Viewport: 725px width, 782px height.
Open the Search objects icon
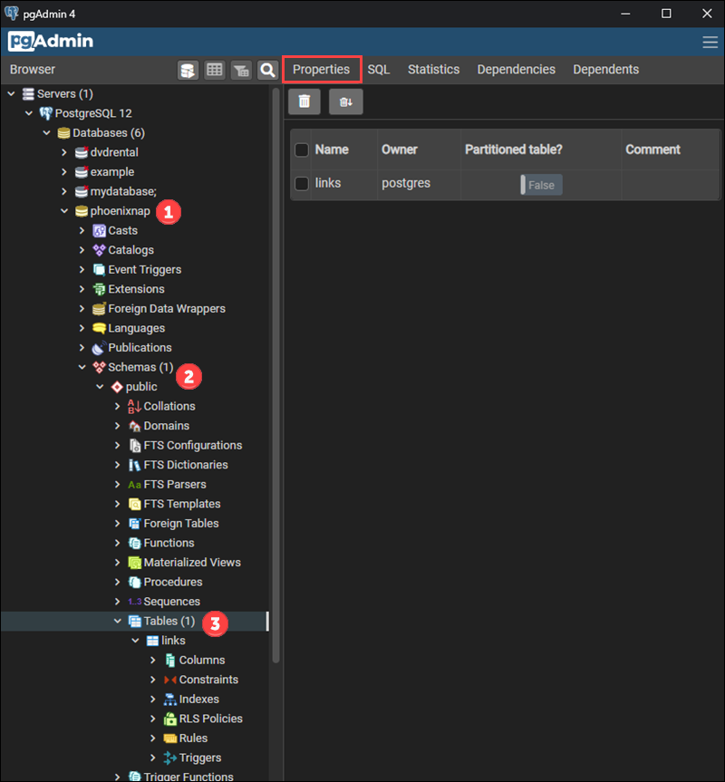click(266, 69)
